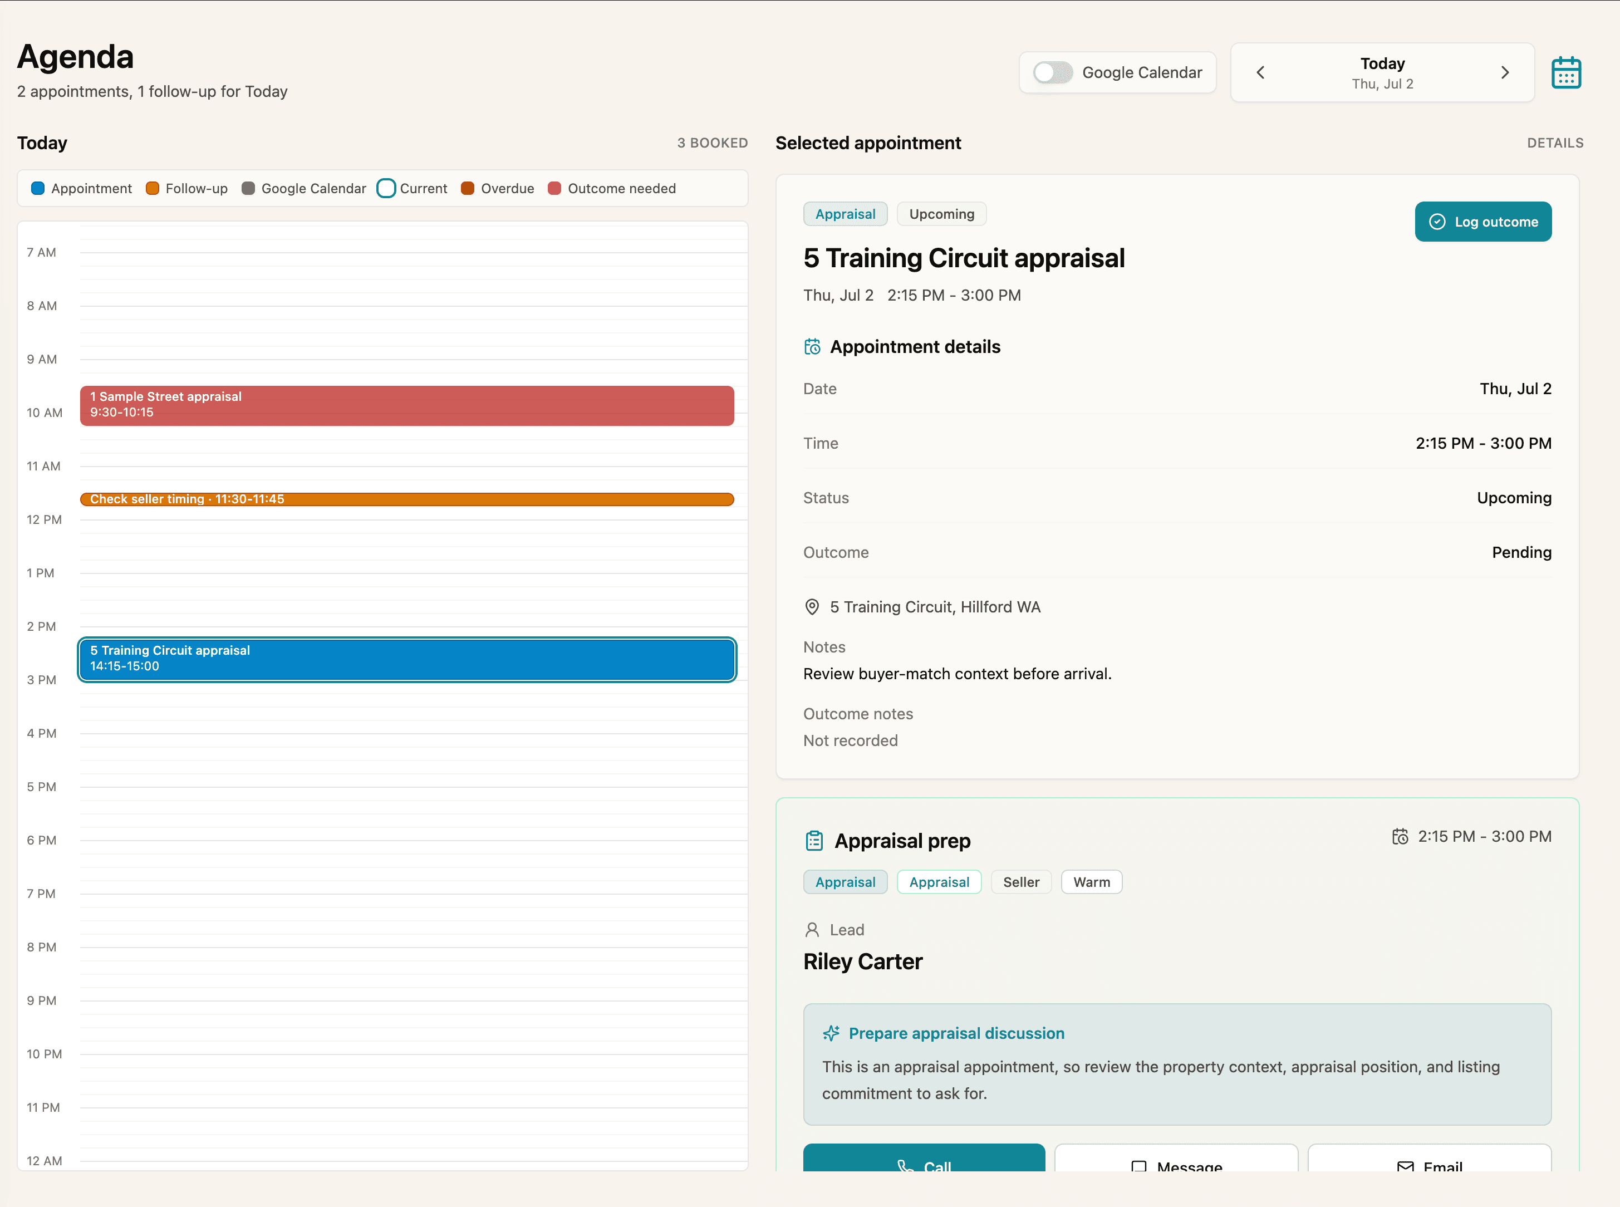Click the Prepare appraisal discussion heading
This screenshot has height=1207, width=1620.
pyautogui.click(x=956, y=1033)
